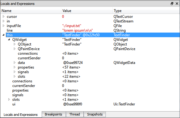
Task: Select the inputFile variable name
Action: tap(14, 26)
